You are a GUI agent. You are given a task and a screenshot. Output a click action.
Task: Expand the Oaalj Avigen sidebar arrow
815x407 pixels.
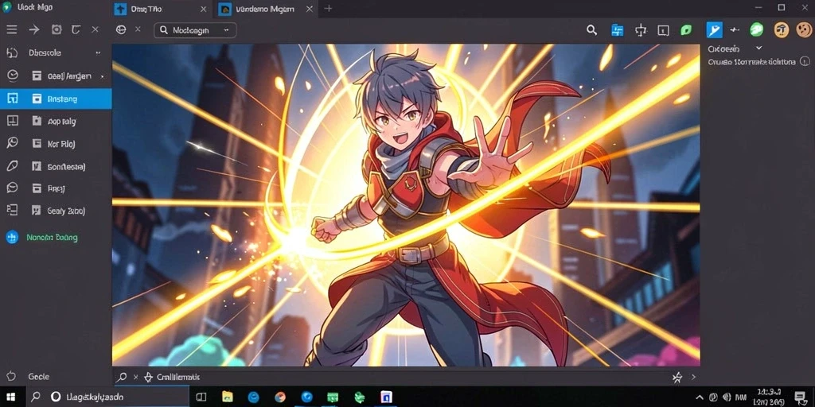[102, 76]
